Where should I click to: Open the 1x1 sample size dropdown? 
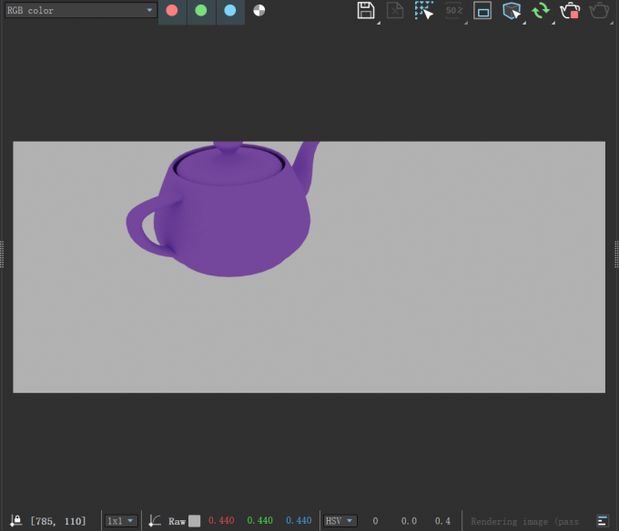[121, 521]
